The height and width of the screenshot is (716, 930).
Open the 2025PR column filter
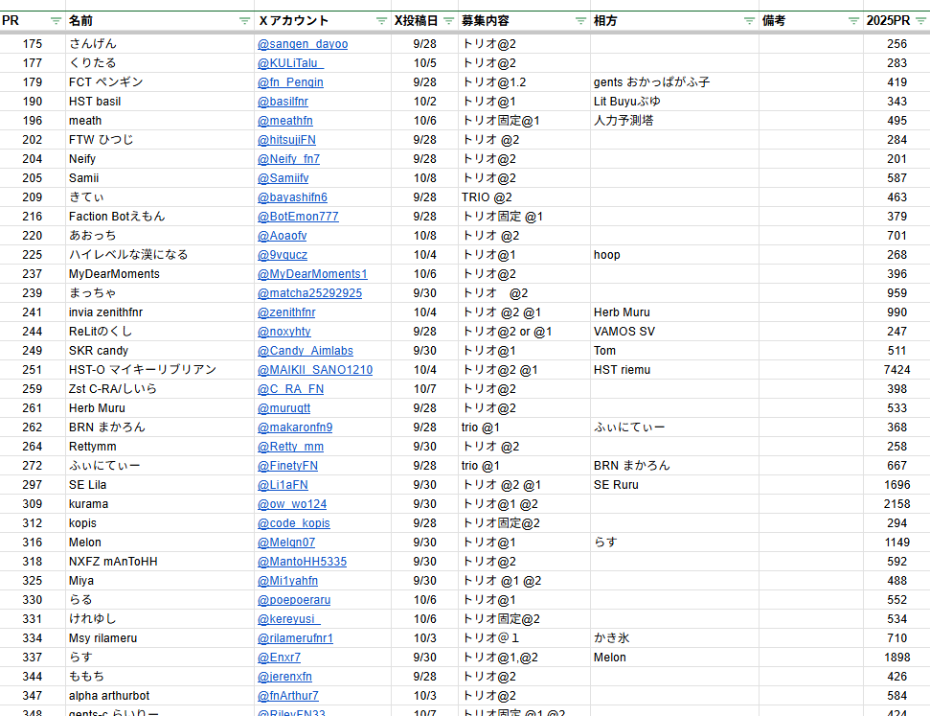920,21
